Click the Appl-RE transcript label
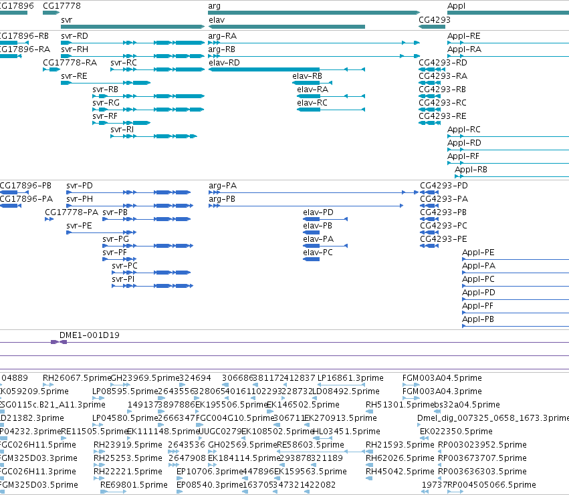Image resolution: width=569 pixels, height=495 pixels. coord(464,36)
